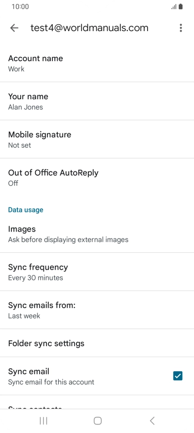Tap the partially visible Sync contacts row
This screenshot has height=433, width=194.
pos(97,402)
